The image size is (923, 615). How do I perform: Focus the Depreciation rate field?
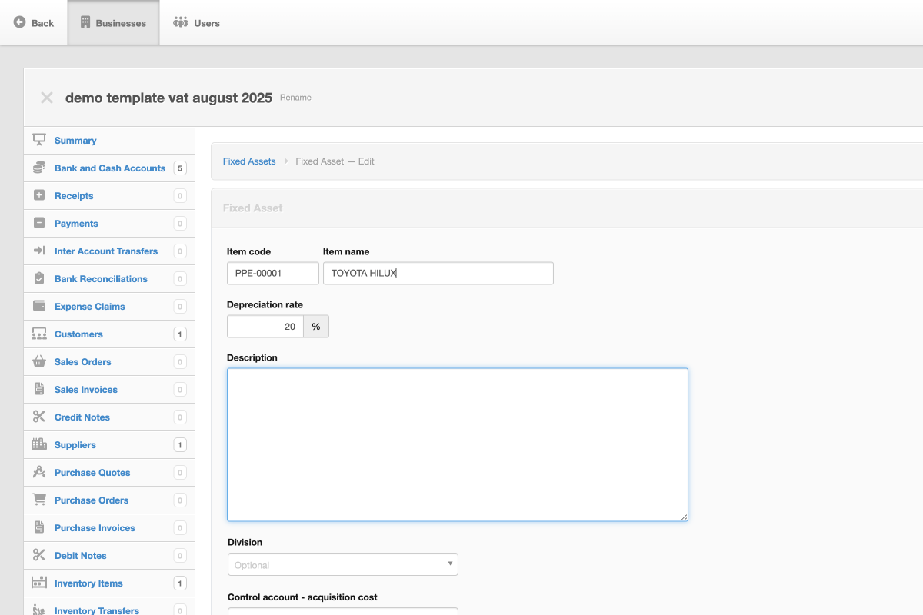click(x=265, y=327)
